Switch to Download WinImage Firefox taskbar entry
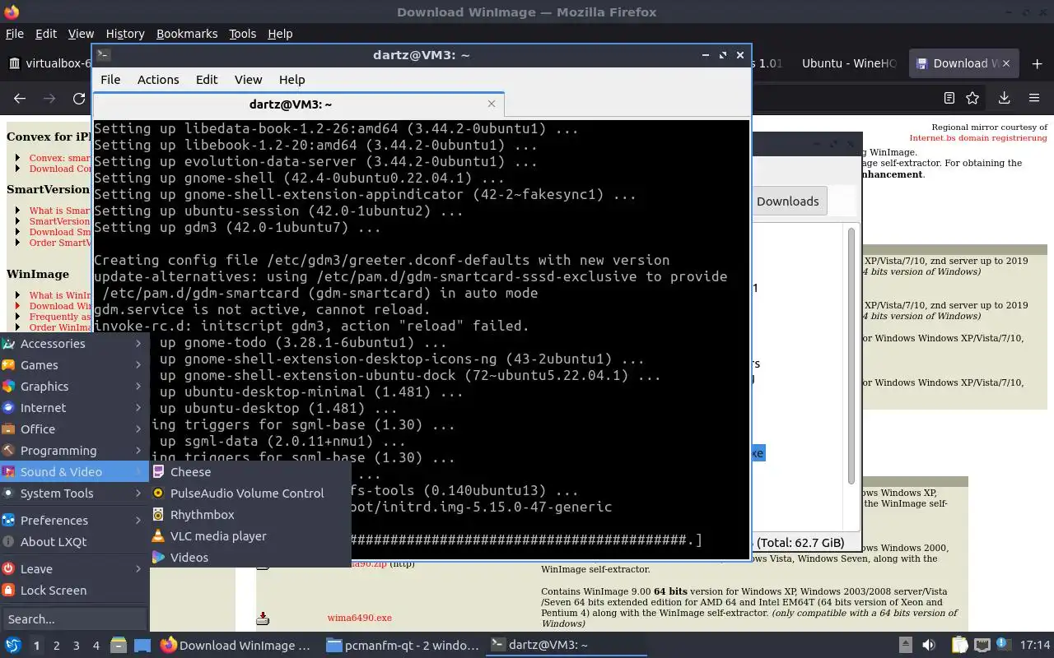Image resolution: width=1054 pixels, height=658 pixels. pos(236,646)
